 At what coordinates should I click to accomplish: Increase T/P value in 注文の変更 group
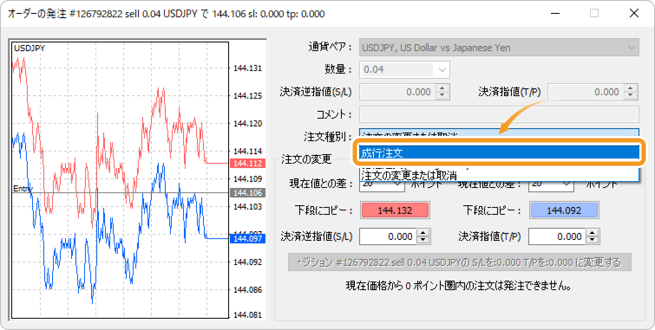(x=593, y=233)
